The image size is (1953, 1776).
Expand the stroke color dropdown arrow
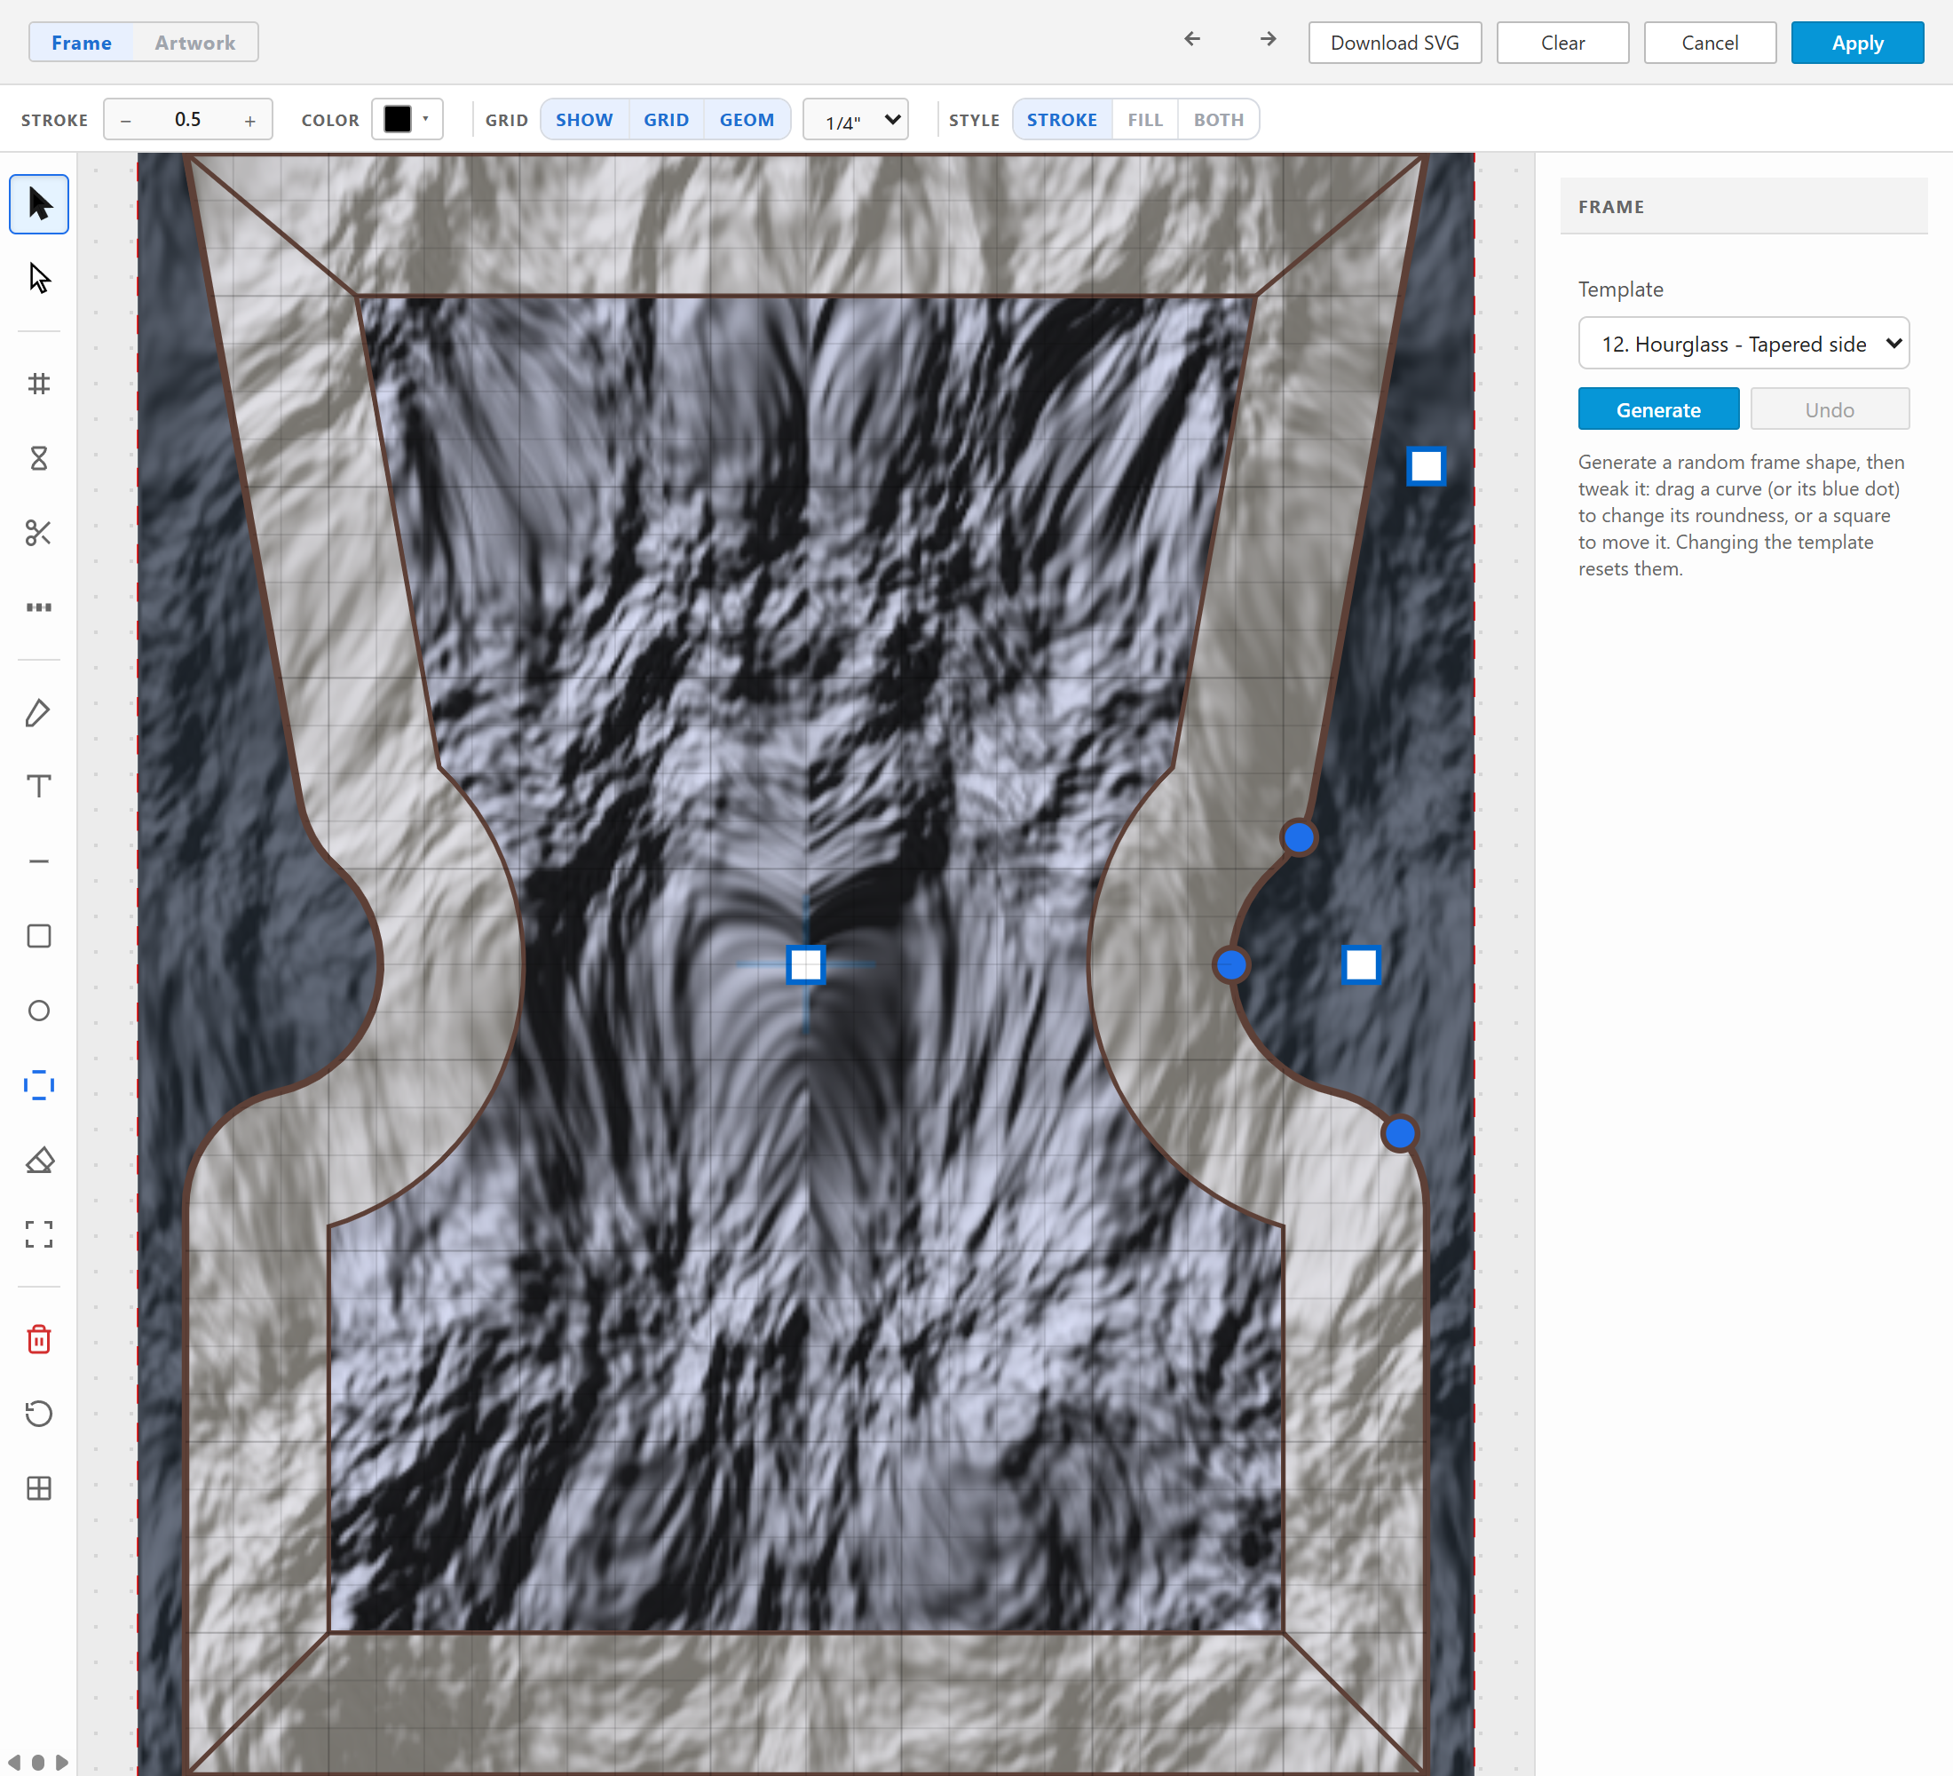[x=426, y=119]
